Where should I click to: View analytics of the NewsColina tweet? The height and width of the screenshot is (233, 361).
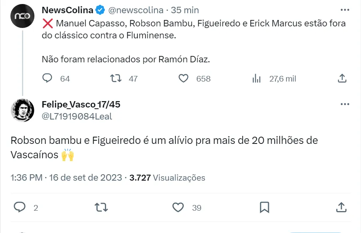click(257, 78)
